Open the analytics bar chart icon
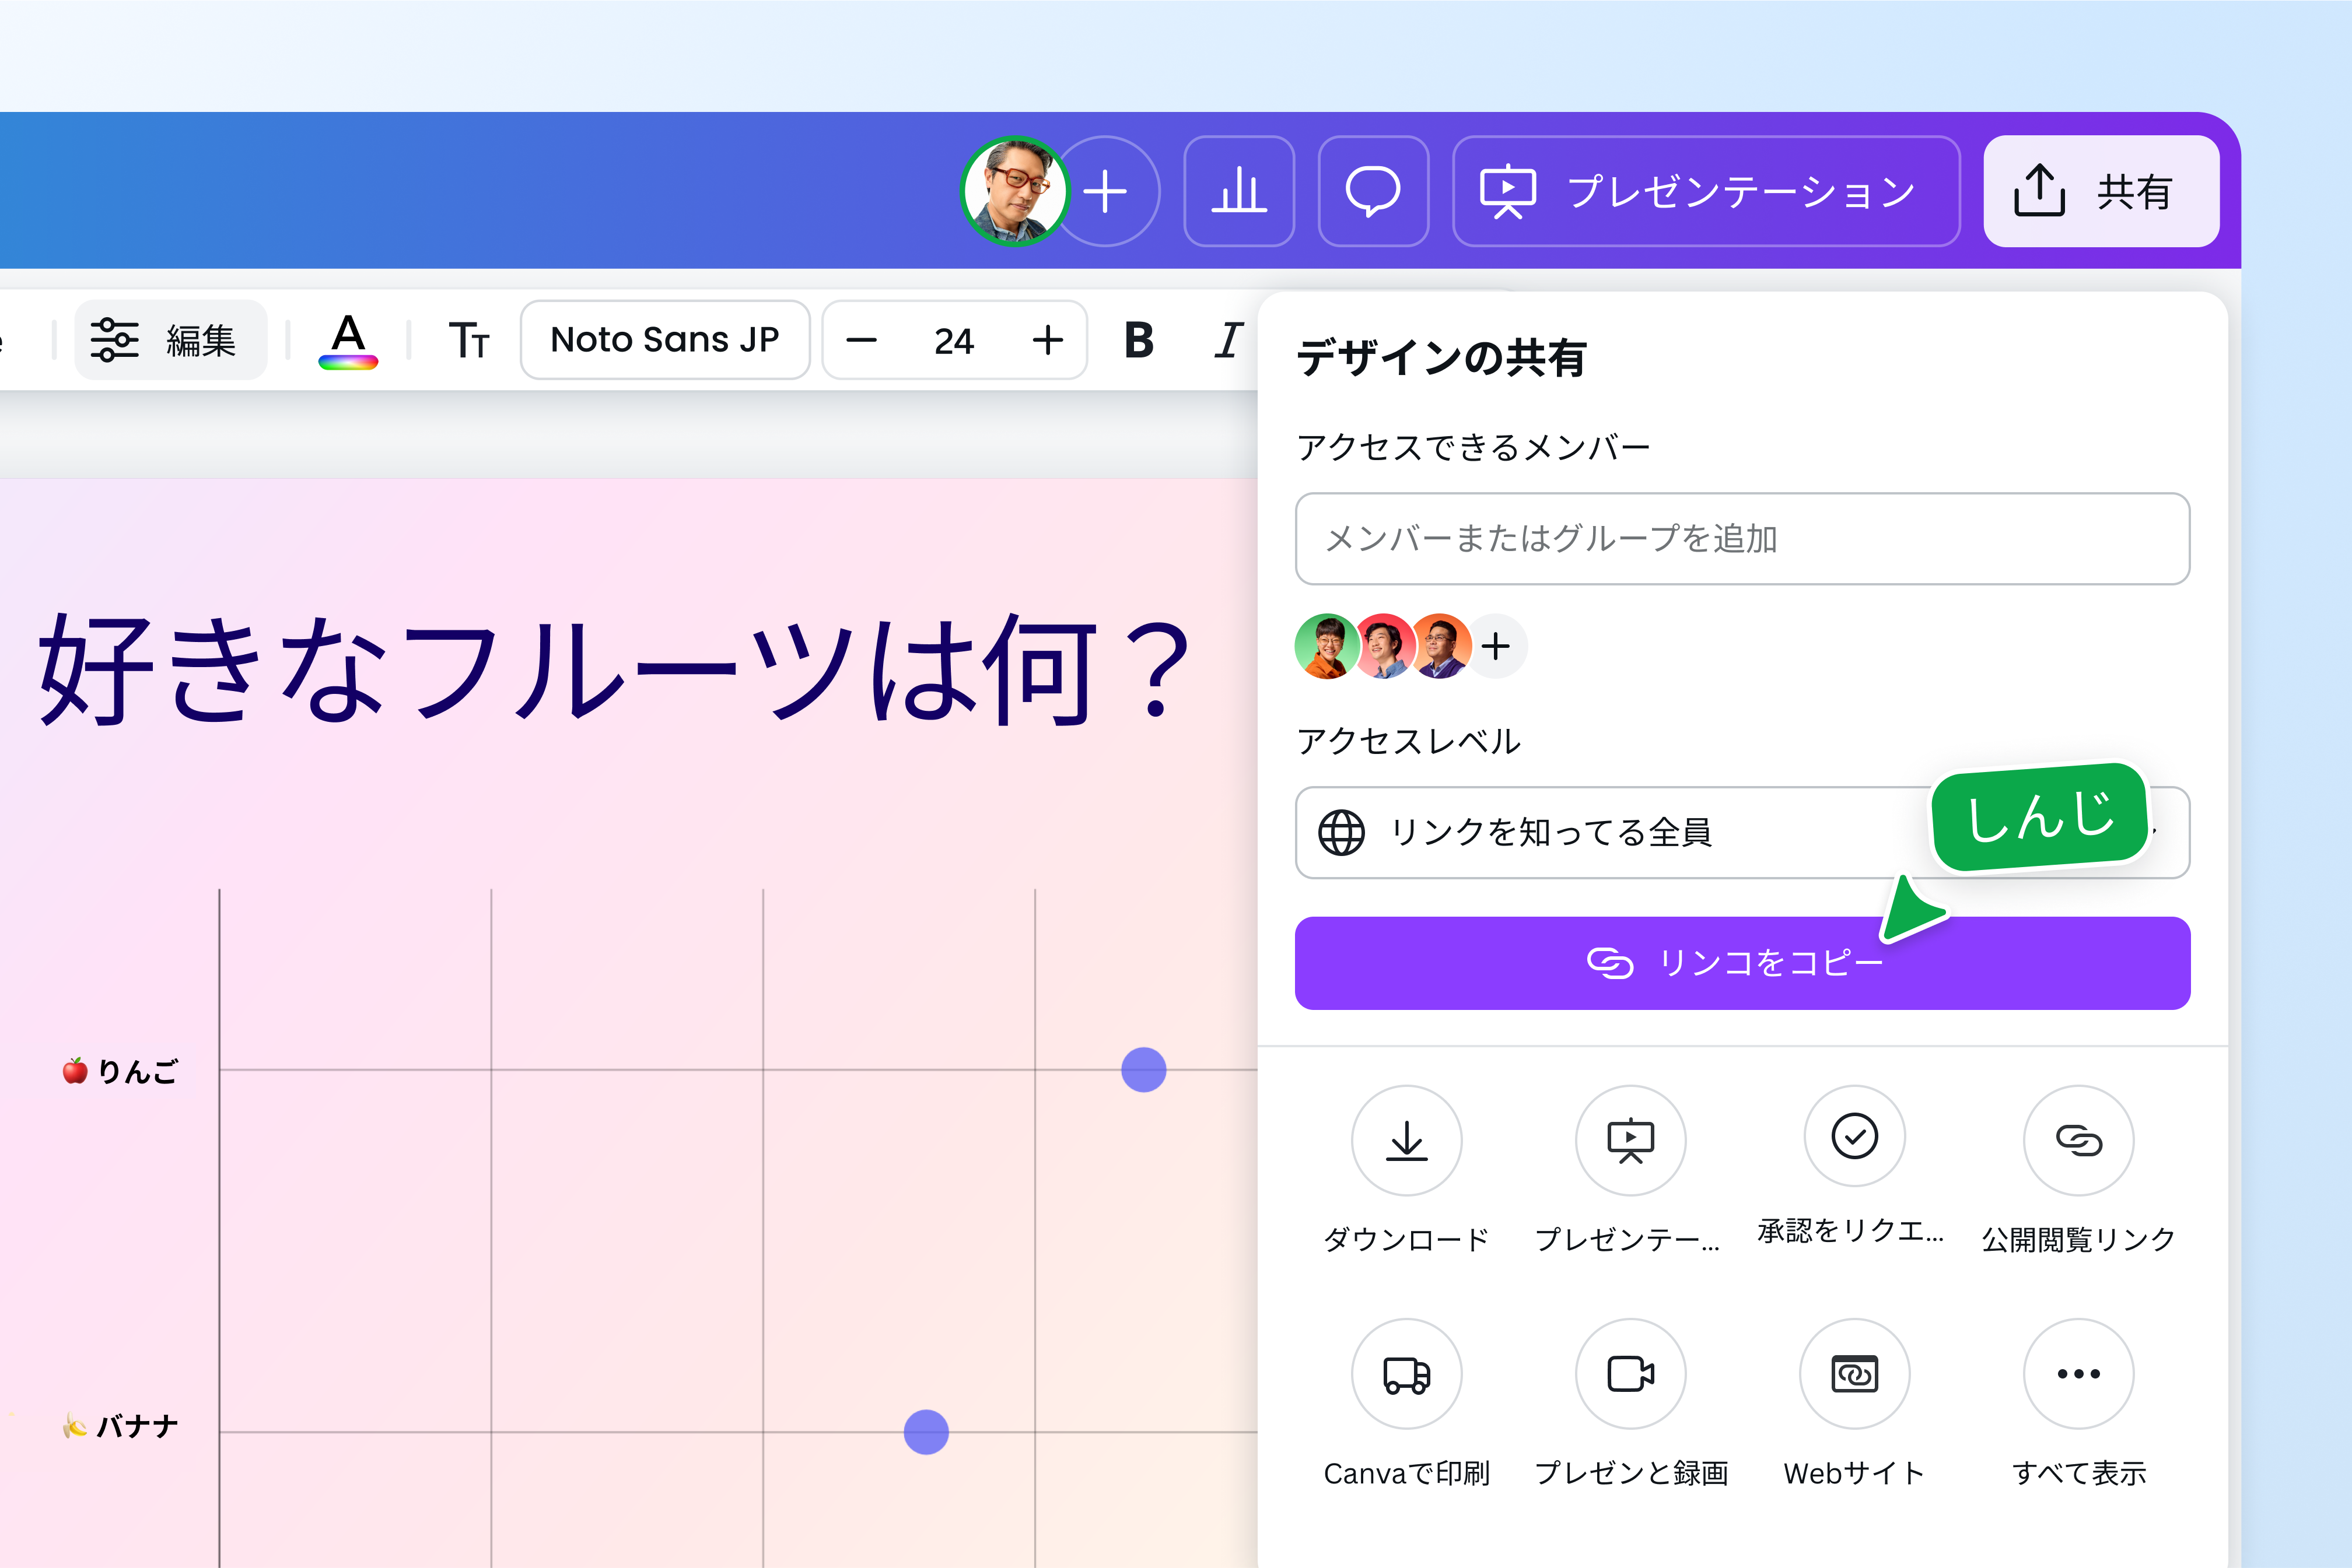 coord(1238,191)
